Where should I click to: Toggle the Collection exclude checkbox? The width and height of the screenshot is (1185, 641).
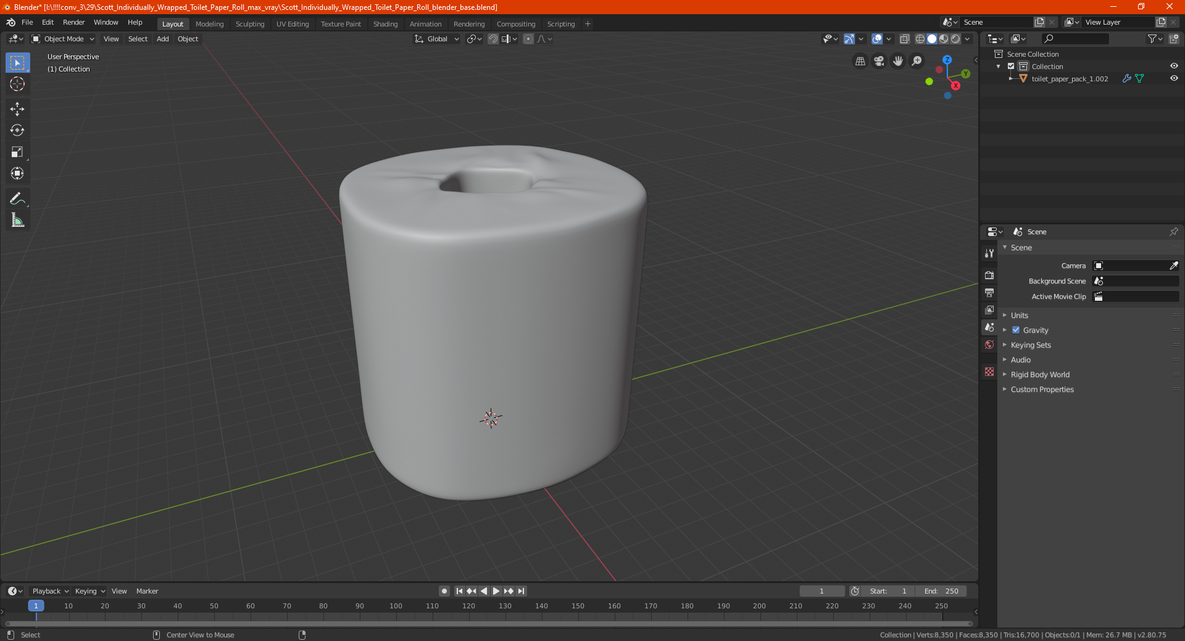click(x=1011, y=67)
